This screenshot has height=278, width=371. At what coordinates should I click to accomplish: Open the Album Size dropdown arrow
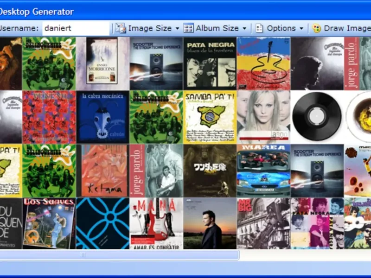pyautogui.click(x=244, y=28)
